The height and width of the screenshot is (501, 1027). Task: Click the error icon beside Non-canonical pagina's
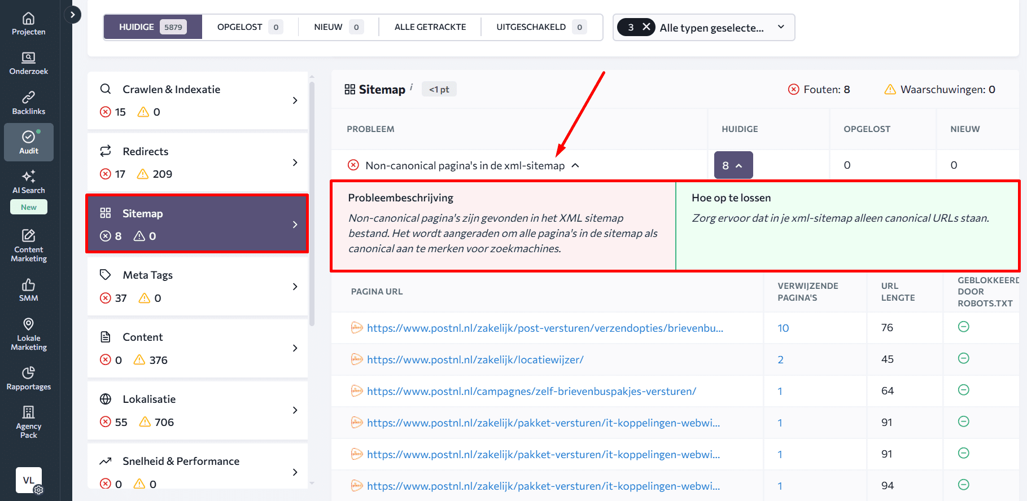click(353, 165)
